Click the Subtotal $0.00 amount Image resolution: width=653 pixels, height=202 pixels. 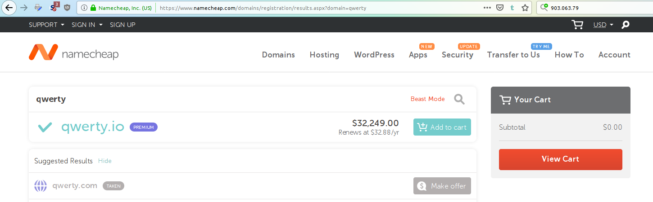tap(612, 127)
